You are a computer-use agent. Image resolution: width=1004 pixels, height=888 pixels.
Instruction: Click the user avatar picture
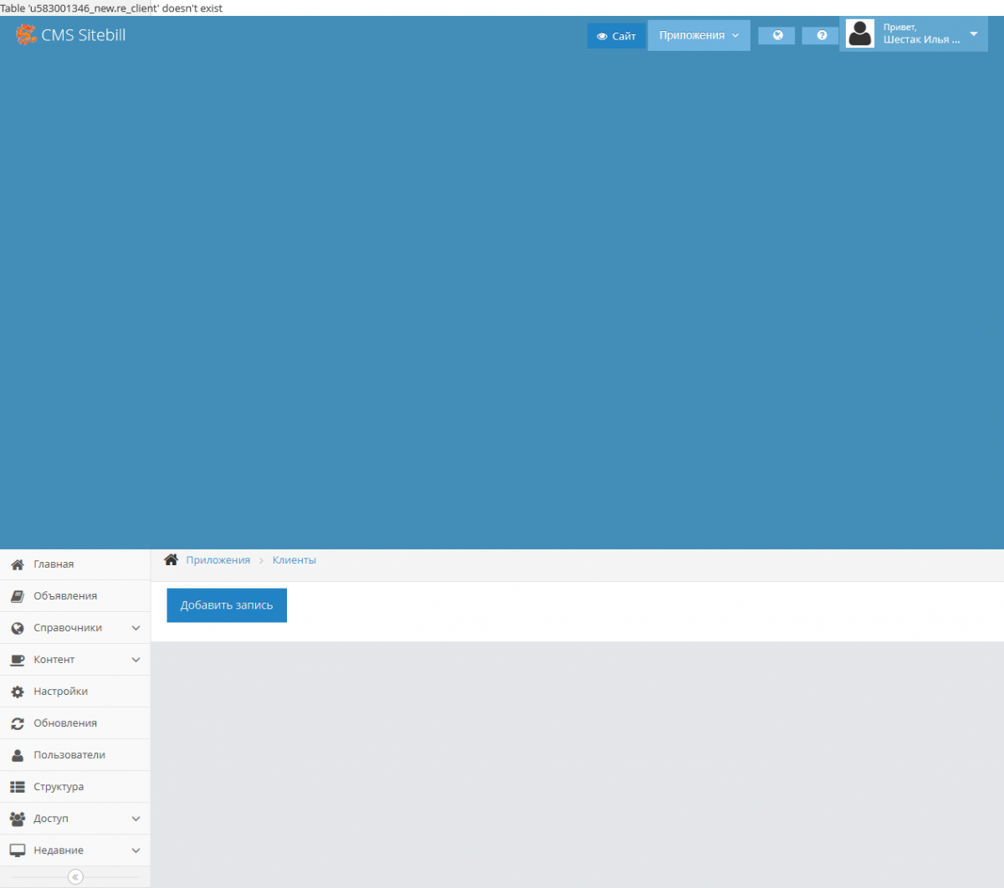[859, 34]
